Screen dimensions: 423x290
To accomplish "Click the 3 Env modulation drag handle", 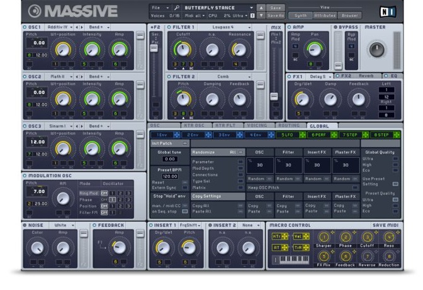I will (x=240, y=135).
